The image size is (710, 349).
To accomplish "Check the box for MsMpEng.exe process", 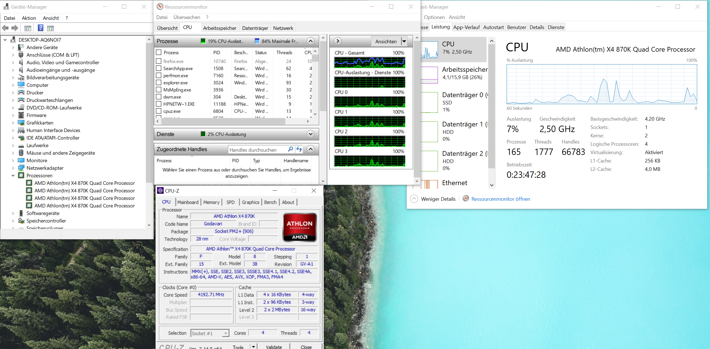I will 159,90.
